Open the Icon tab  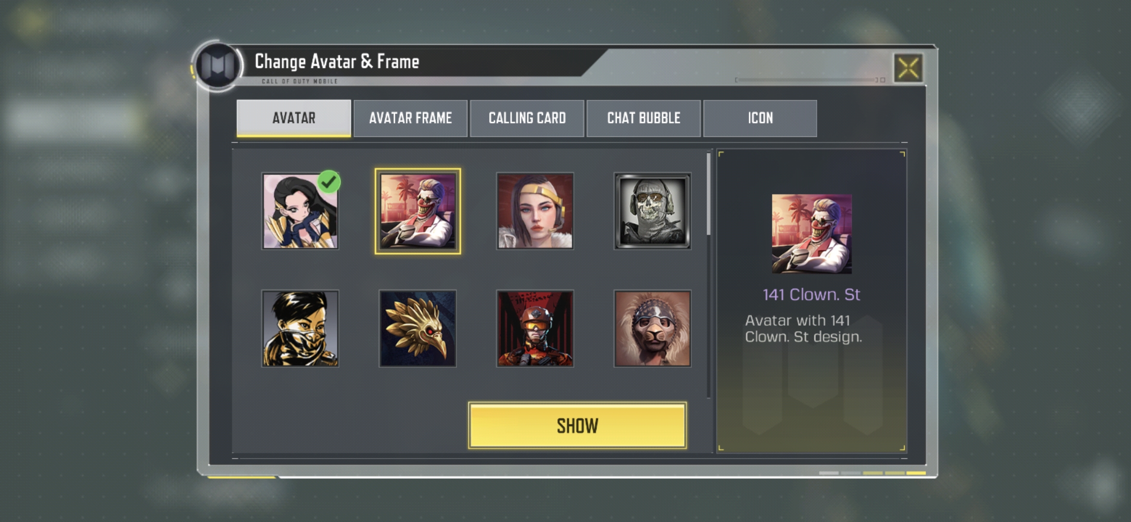tap(760, 118)
